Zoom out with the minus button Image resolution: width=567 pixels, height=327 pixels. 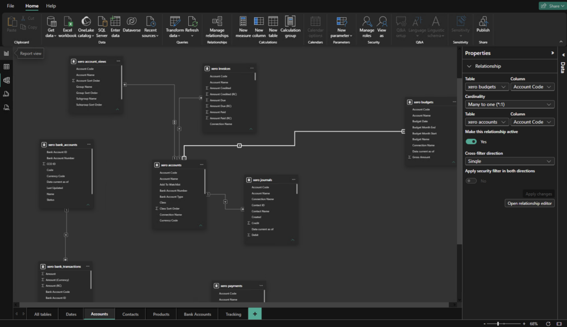coord(484,324)
